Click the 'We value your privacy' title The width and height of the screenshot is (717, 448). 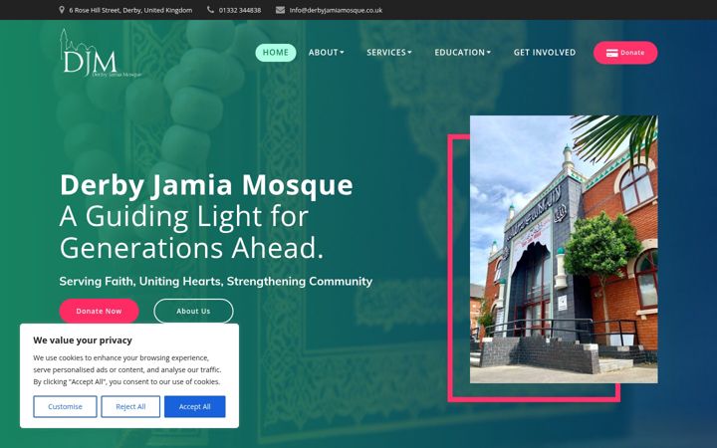pos(83,340)
